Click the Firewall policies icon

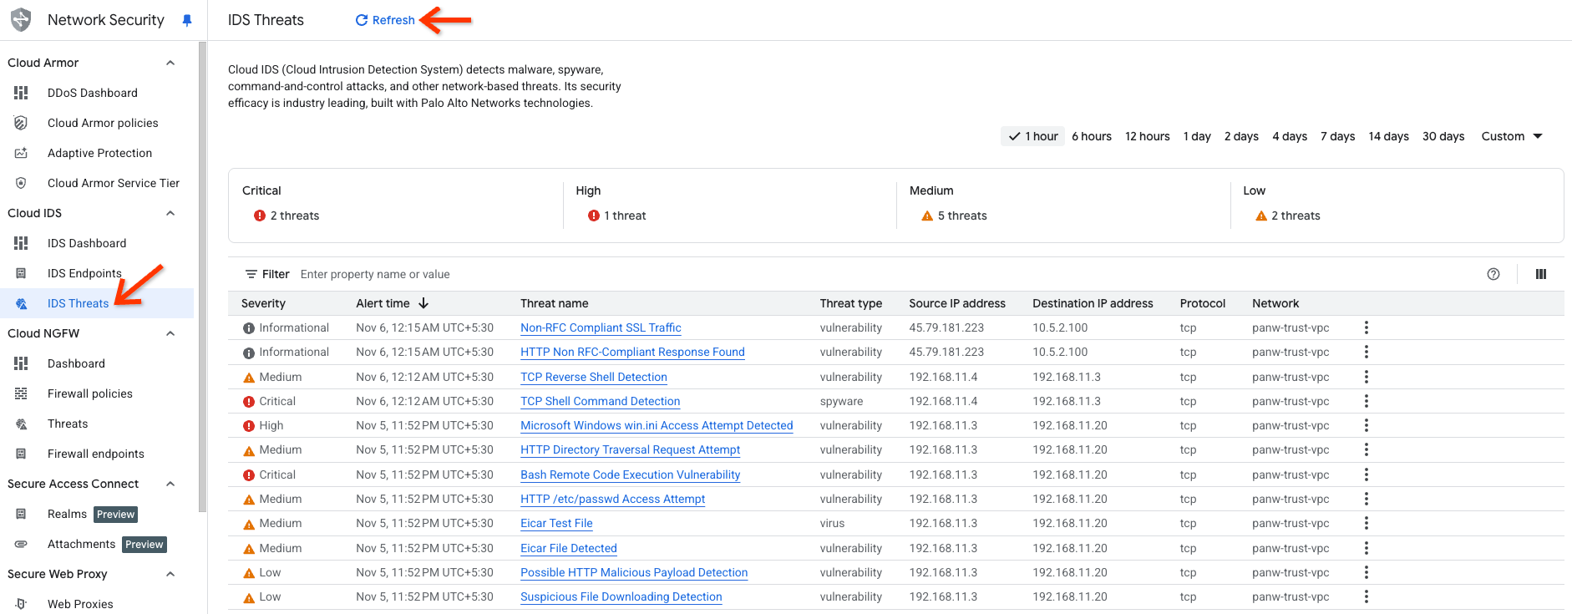(21, 393)
